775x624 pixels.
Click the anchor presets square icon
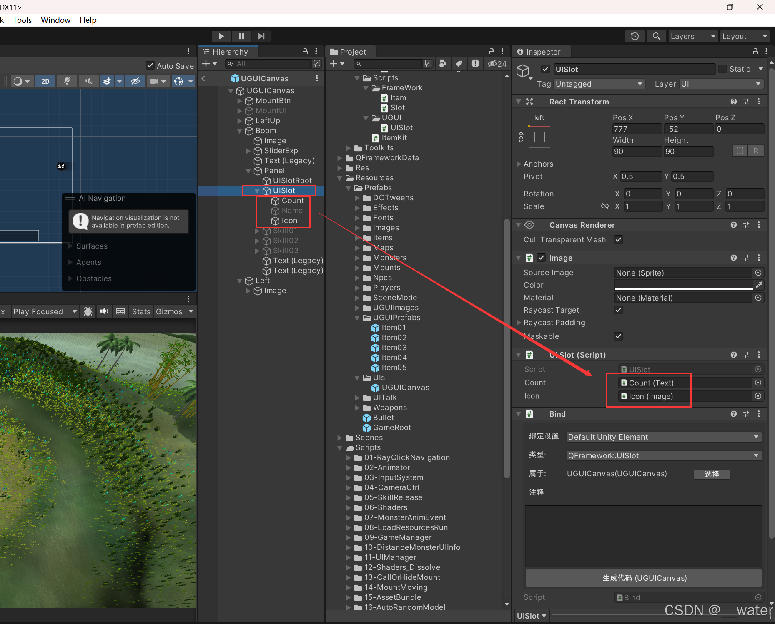point(539,137)
